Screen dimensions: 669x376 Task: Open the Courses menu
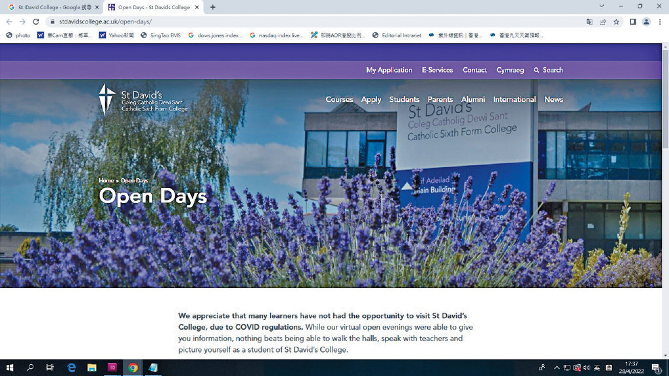pyautogui.click(x=339, y=99)
